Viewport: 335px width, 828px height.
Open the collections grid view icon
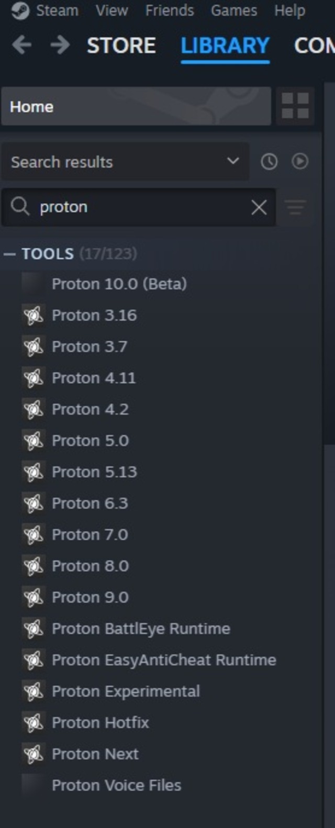(x=295, y=106)
